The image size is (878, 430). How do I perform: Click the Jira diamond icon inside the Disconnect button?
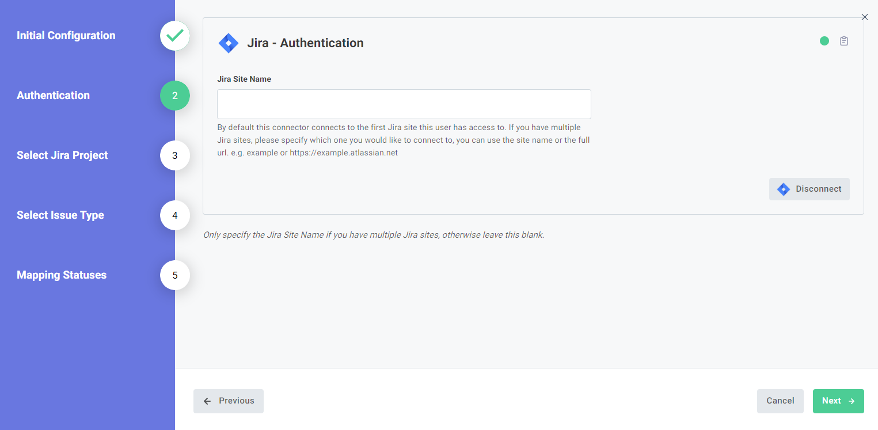click(784, 189)
